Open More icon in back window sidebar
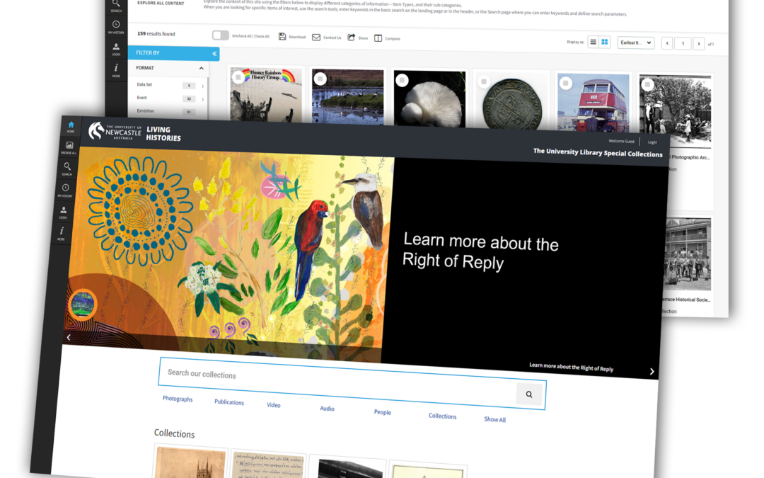764x478 pixels. click(x=116, y=69)
